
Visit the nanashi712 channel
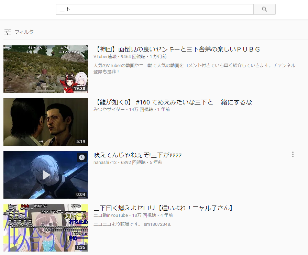click(105, 163)
